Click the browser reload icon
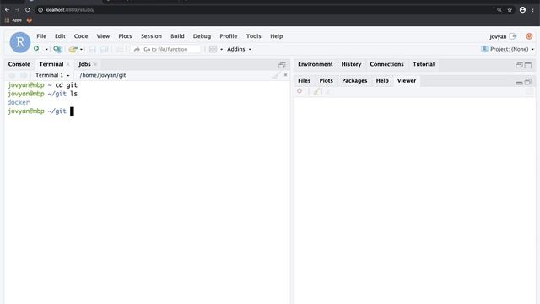 28,9
